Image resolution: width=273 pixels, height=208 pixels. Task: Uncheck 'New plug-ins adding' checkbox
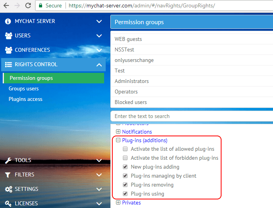pyautogui.click(x=125, y=167)
